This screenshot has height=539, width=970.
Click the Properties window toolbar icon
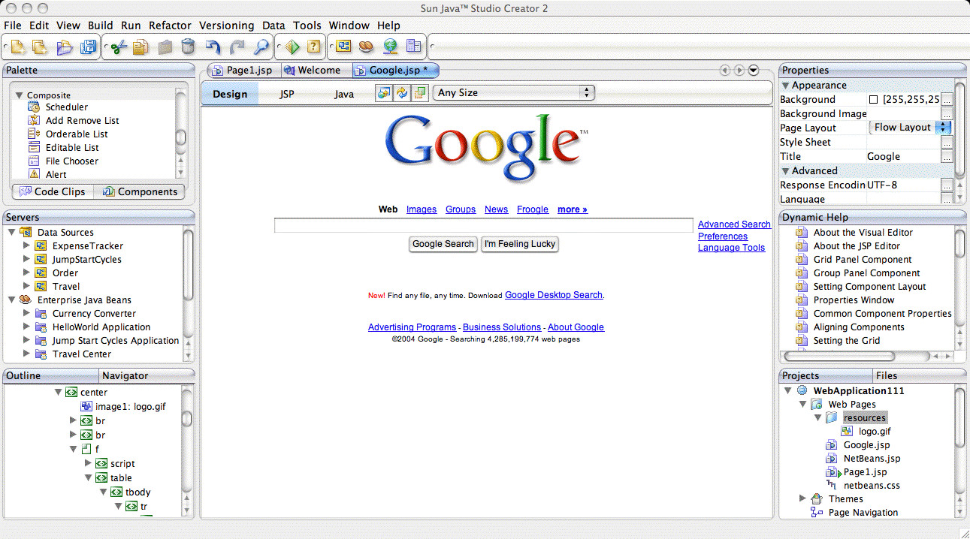[x=414, y=47]
